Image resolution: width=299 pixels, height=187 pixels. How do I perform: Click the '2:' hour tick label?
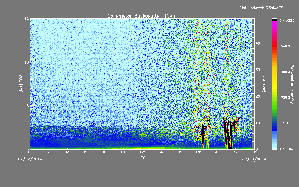[x=49, y=152]
